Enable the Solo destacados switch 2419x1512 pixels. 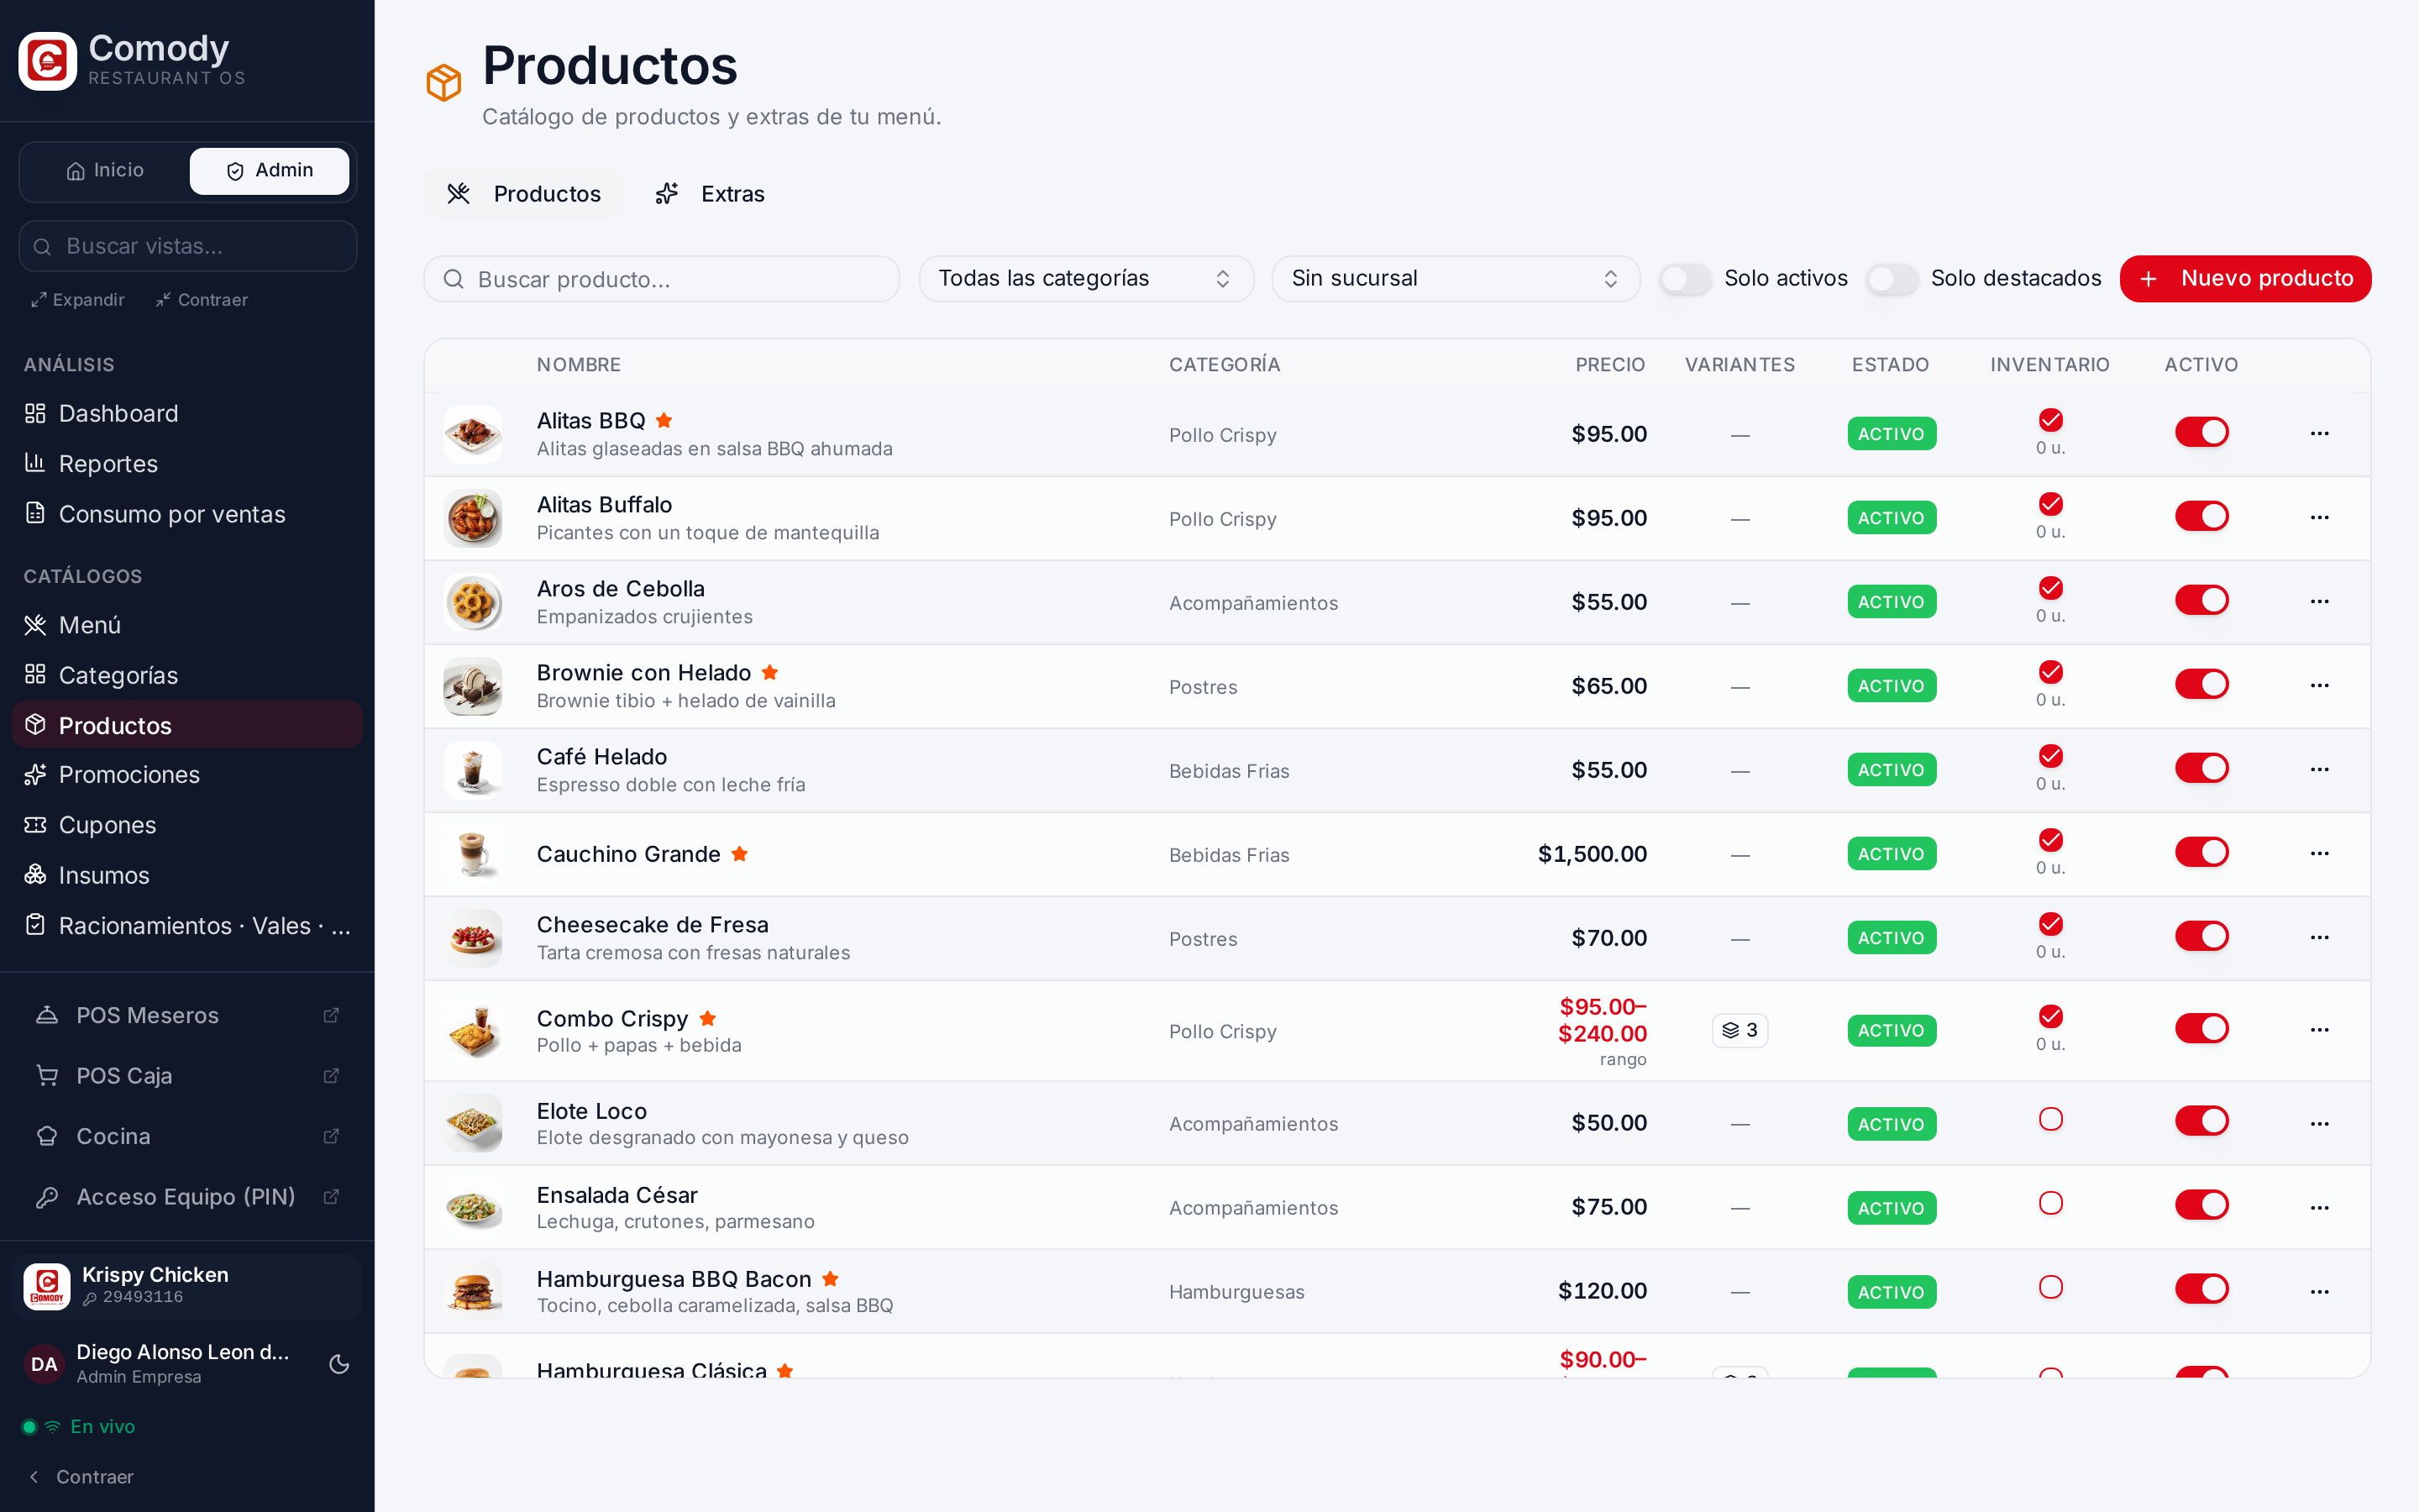coord(1892,279)
